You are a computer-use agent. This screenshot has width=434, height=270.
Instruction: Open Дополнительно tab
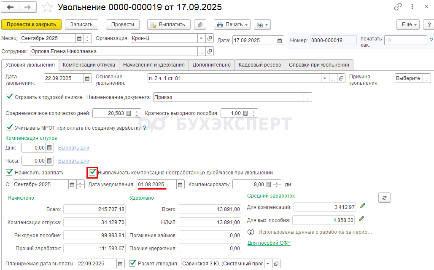pos(211,65)
